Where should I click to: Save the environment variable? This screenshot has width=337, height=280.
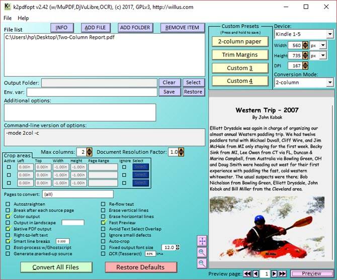170,92
